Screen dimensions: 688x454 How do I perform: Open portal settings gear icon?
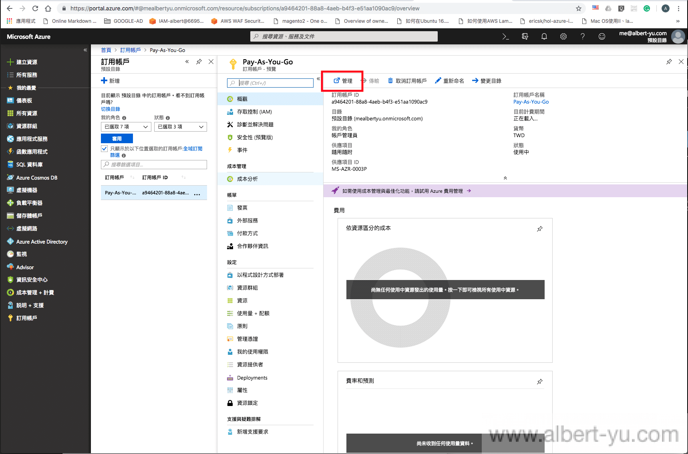[x=563, y=36]
